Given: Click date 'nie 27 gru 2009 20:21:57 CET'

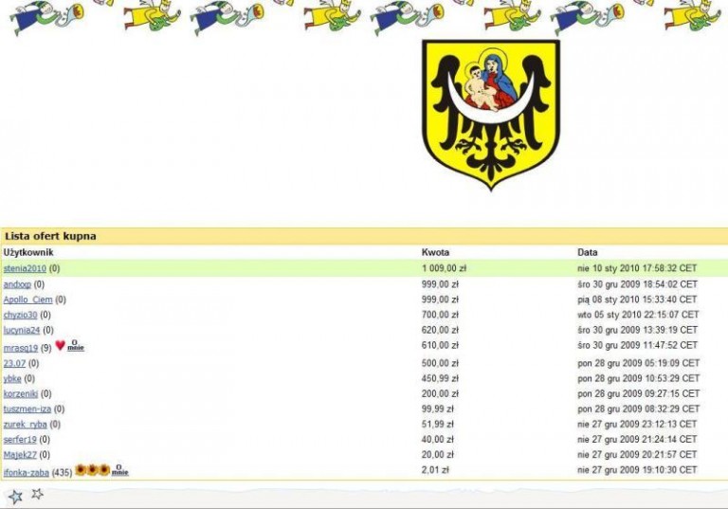Looking at the screenshot, I should [637, 455].
